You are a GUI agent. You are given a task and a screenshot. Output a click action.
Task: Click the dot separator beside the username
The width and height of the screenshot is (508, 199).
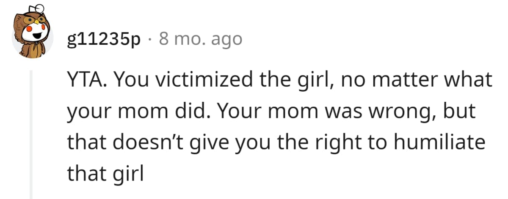coord(150,40)
